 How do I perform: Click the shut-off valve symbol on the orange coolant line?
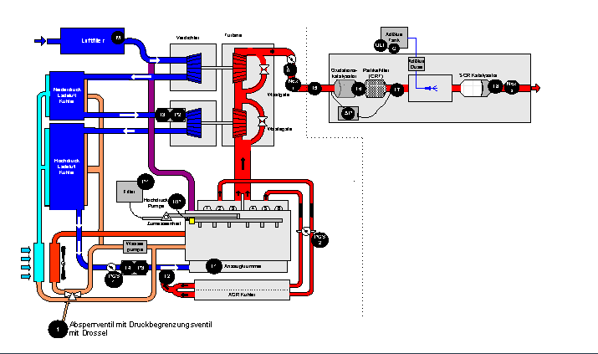[72, 295]
